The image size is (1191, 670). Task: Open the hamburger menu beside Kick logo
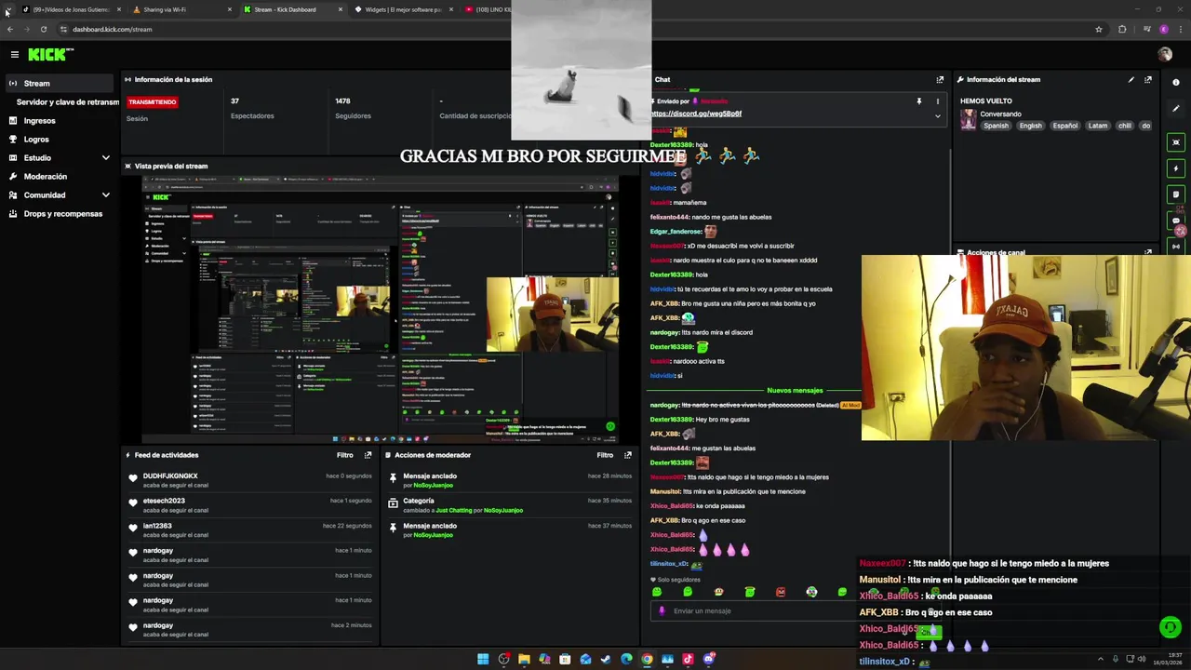pyautogui.click(x=14, y=55)
